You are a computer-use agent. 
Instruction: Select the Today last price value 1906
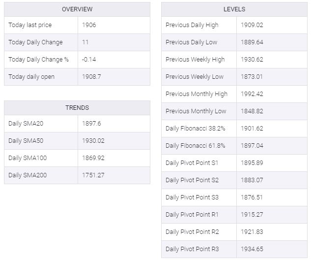coord(89,25)
